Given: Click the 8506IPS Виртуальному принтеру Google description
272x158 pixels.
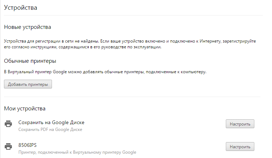Looking at the screenshot, I should point(77,152).
